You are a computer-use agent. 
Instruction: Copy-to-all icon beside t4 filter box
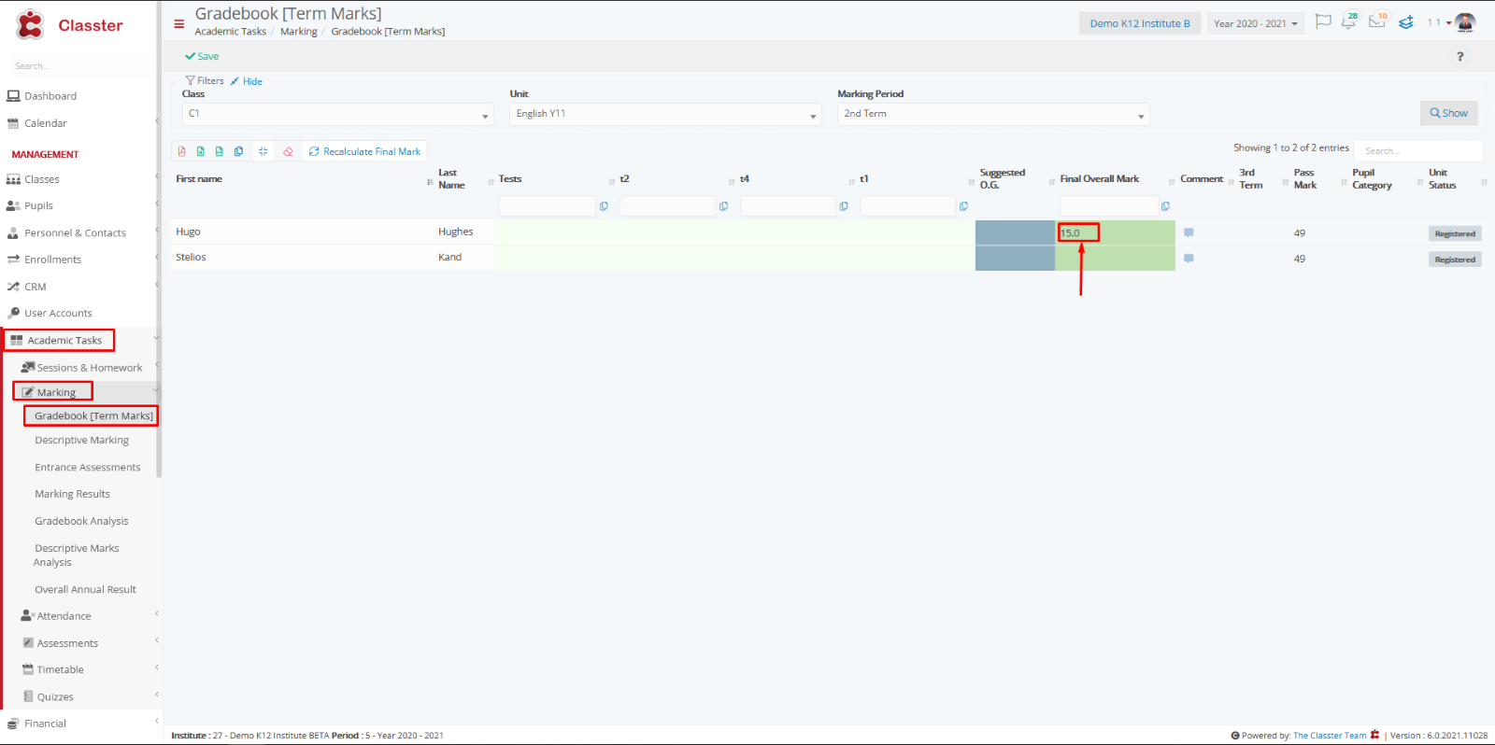844,206
